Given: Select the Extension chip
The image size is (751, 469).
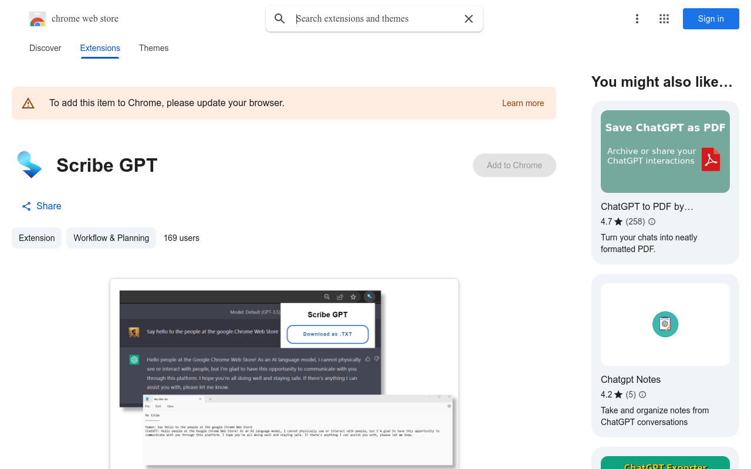Looking at the screenshot, I should click(36, 238).
